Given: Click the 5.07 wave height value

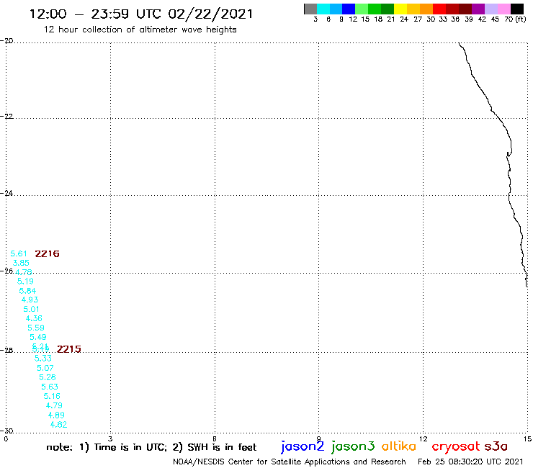Looking at the screenshot, I should point(45,368).
